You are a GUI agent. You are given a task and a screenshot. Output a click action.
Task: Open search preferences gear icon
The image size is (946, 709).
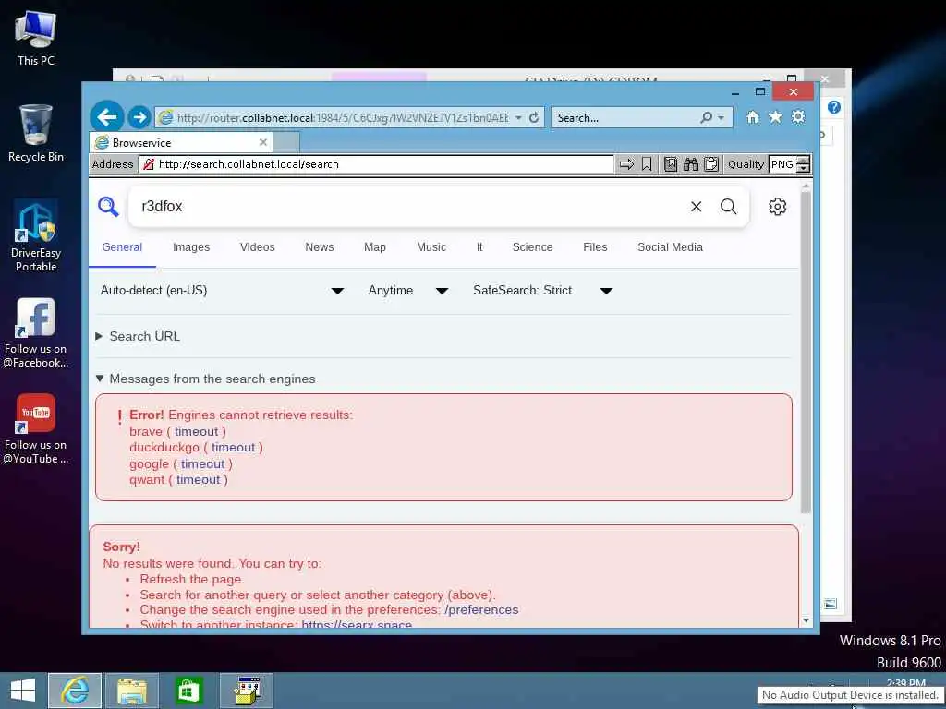(777, 207)
